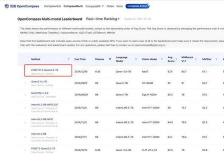Open the MiniCPM-V-2.6 model link
The width and height of the screenshot is (224, 154).
[x=40, y=93]
